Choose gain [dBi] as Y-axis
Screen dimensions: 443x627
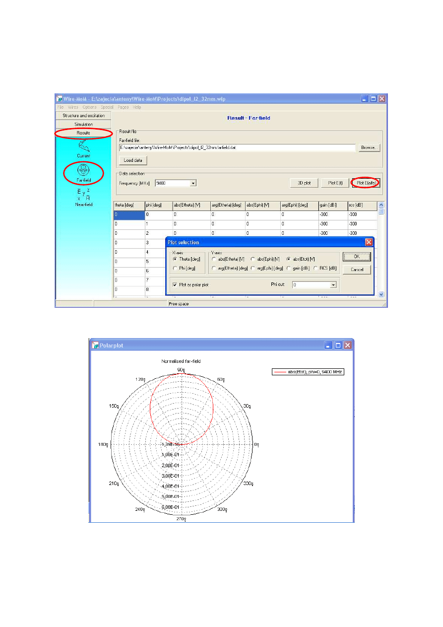[x=289, y=269]
